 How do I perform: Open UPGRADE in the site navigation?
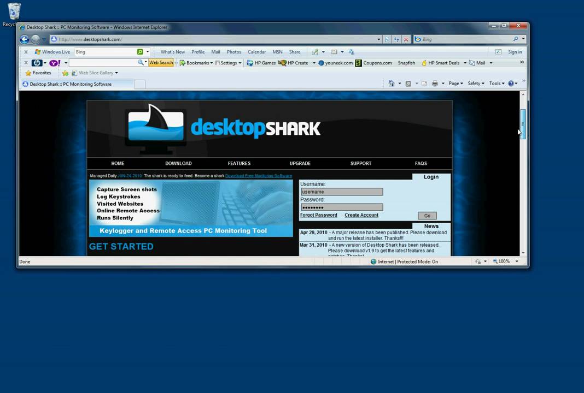[x=300, y=163]
